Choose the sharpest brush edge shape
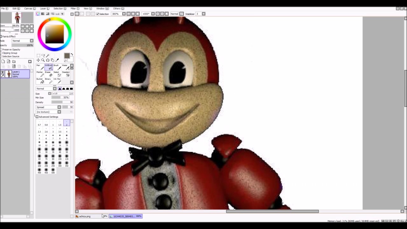The image size is (407, 229). click(60, 89)
